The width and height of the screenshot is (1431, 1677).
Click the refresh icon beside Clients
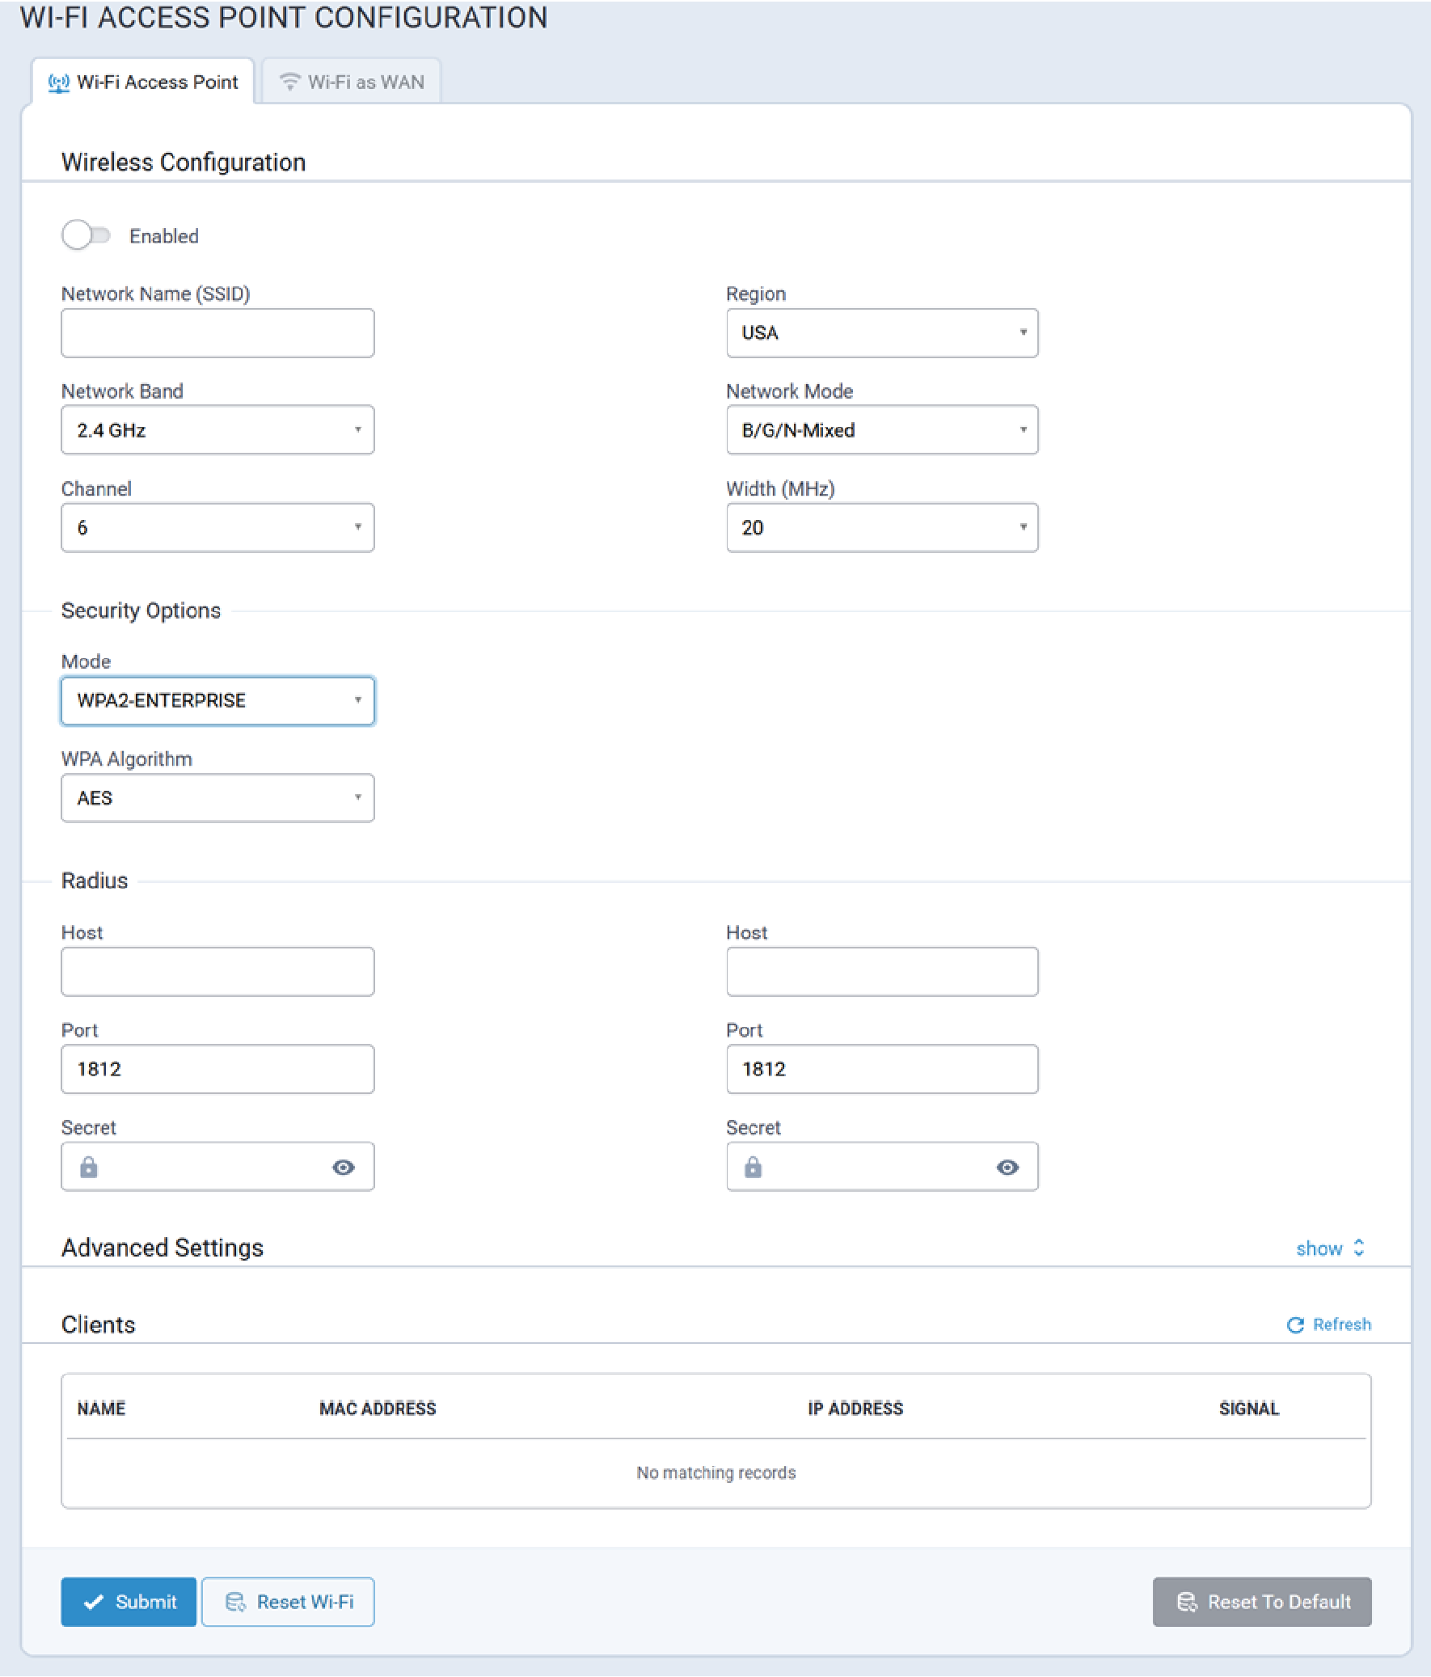(x=1295, y=1325)
